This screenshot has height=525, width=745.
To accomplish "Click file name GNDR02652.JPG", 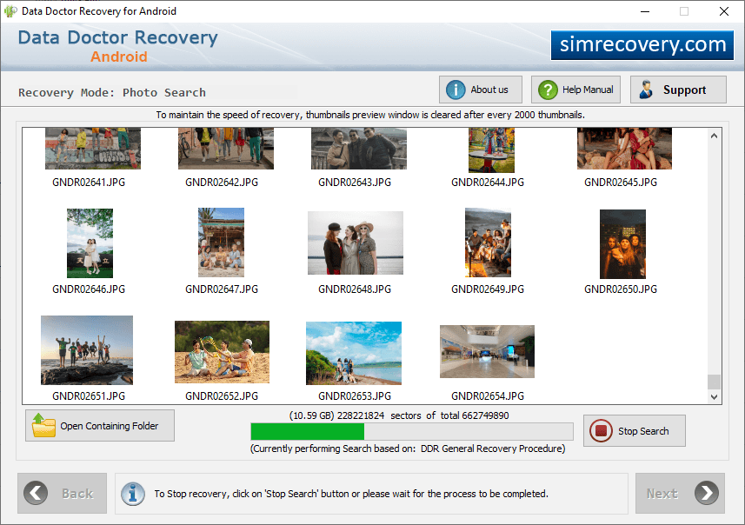I will [x=222, y=396].
